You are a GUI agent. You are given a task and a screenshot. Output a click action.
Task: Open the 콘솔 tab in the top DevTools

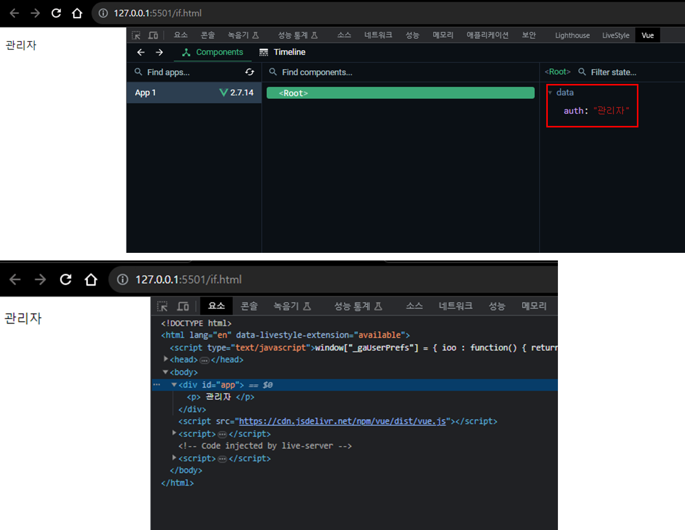[x=208, y=35]
